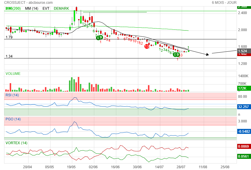Click the 32.257 RSI value badge
Viewport: 251px width, 170px height.
[x=244, y=107]
